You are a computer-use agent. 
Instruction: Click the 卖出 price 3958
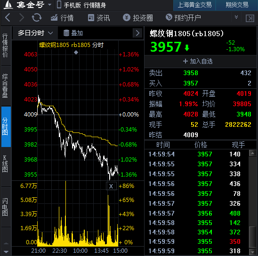tap(191, 73)
